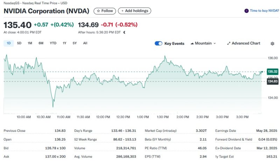
Task: Click the 135.32 current price marker
Action: click(x=272, y=71)
